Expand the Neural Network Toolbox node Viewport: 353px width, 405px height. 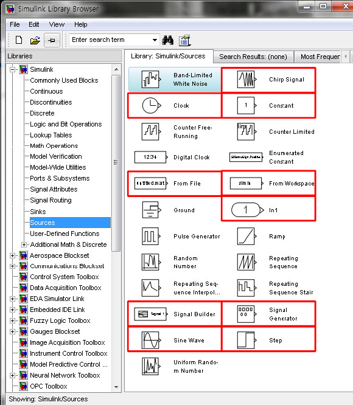tap(12, 375)
